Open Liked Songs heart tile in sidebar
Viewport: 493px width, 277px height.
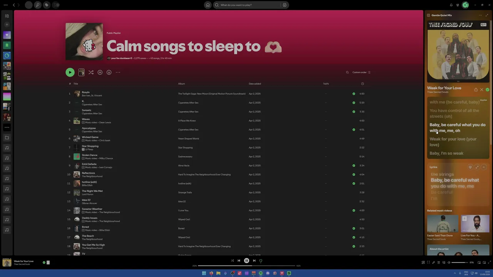7,35
